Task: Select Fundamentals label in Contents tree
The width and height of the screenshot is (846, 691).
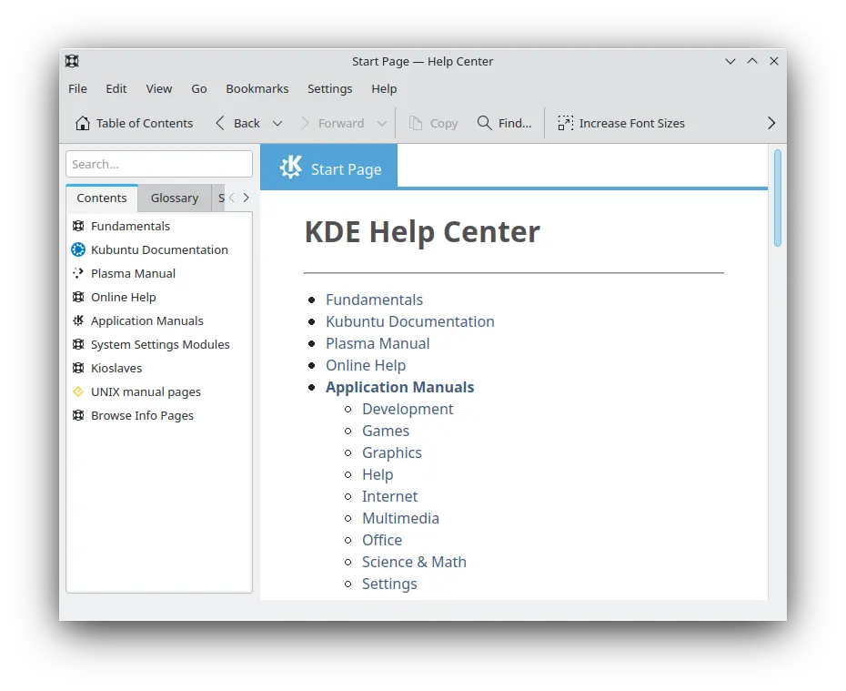Action: pyautogui.click(x=131, y=226)
